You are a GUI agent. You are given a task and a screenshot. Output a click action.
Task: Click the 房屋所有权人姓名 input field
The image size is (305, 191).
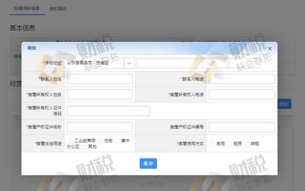pyautogui.click(x=100, y=94)
